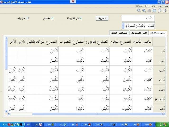The height and width of the screenshot is (127, 169).
Task: Click the font 'A' icon
Action: 165,11
